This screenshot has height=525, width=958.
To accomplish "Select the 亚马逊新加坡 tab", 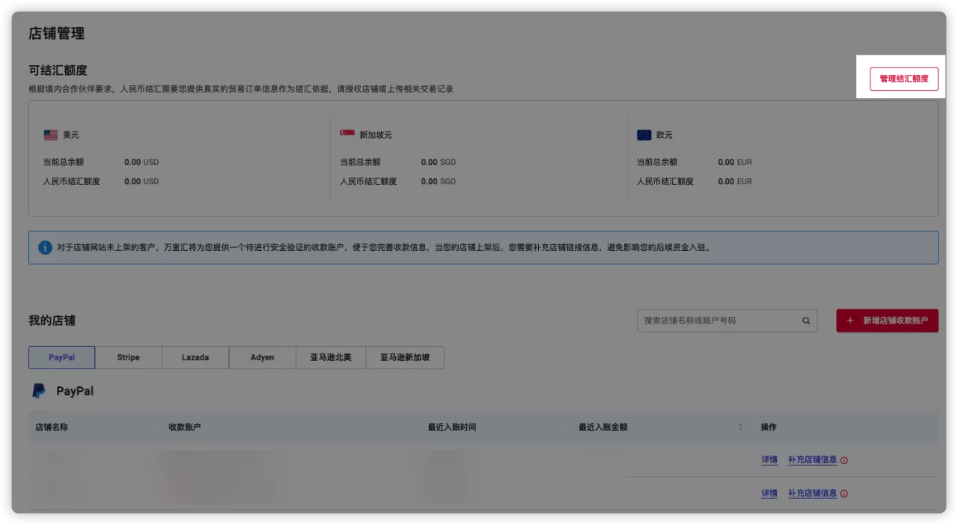I will pyautogui.click(x=405, y=357).
